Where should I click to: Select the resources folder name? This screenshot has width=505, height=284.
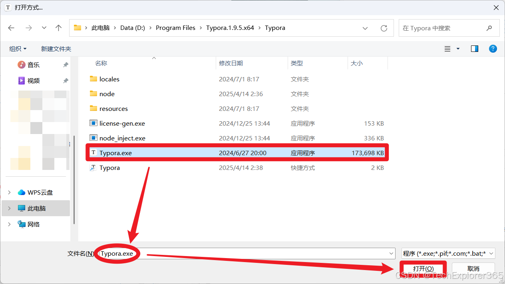pyautogui.click(x=113, y=108)
